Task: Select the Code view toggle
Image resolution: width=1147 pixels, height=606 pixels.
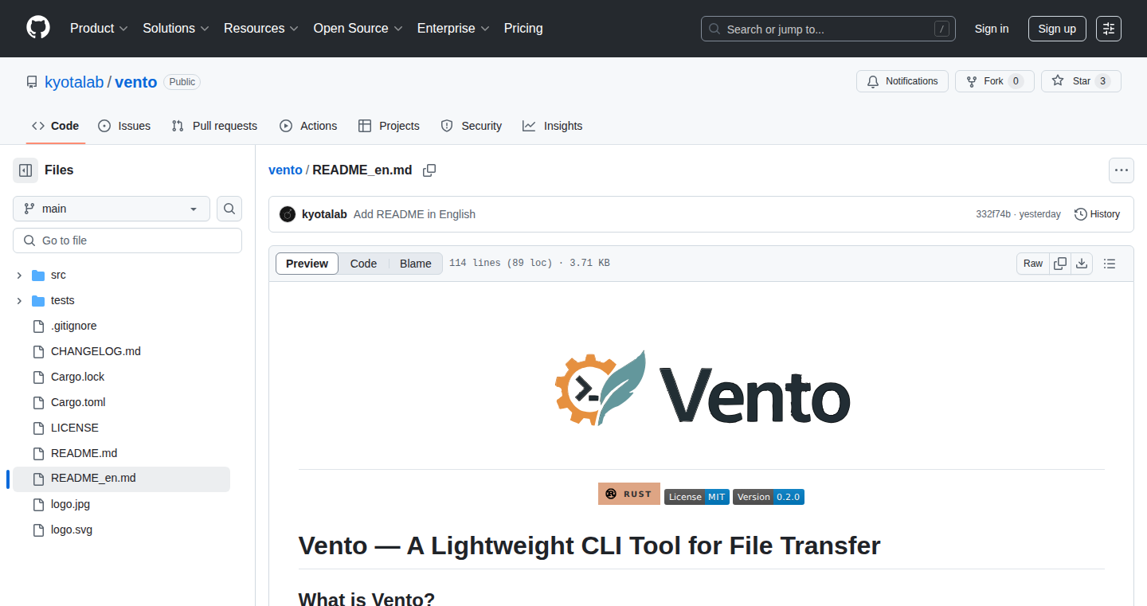Action: pyautogui.click(x=363, y=264)
